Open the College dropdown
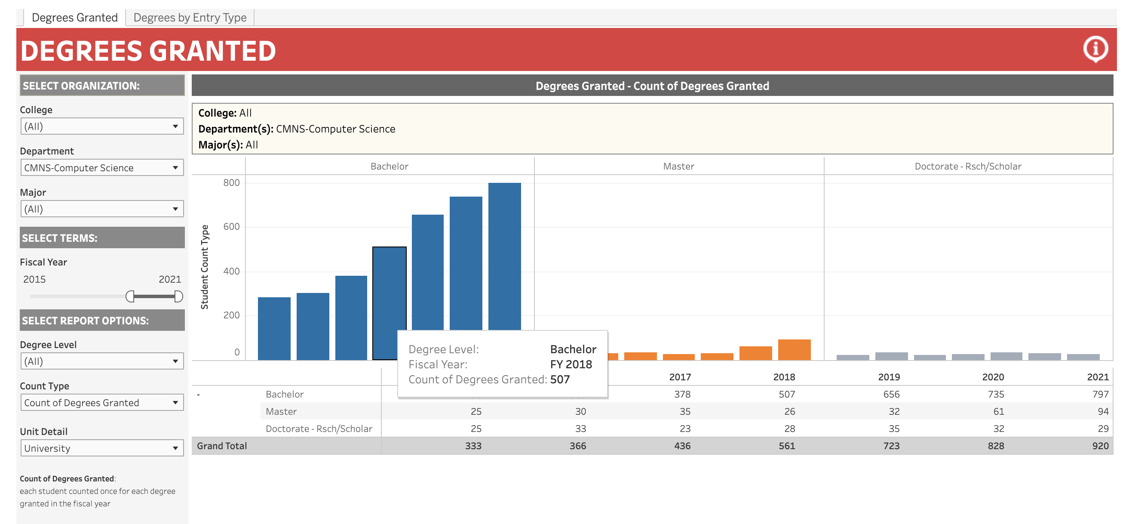1129x524 pixels. [102, 126]
